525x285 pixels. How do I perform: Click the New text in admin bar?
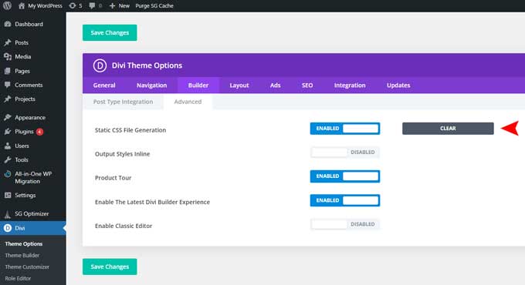point(124,5)
